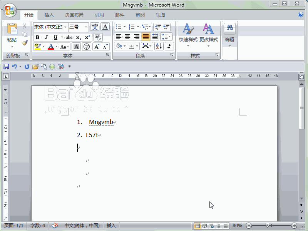Open Customize Quick Access Toolbar dropdown

pyautogui.click(x=69, y=67)
